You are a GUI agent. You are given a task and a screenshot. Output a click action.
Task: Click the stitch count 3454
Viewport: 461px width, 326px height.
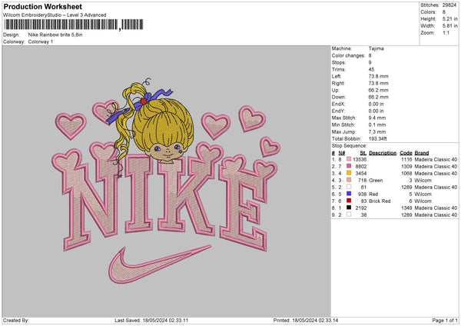pos(361,173)
